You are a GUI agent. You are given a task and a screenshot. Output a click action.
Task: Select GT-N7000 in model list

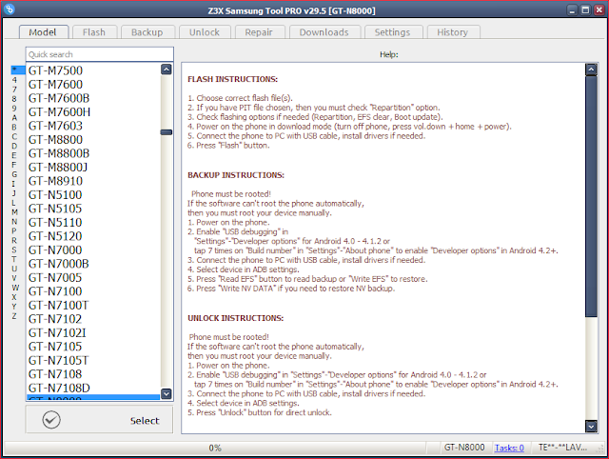(x=93, y=249)
